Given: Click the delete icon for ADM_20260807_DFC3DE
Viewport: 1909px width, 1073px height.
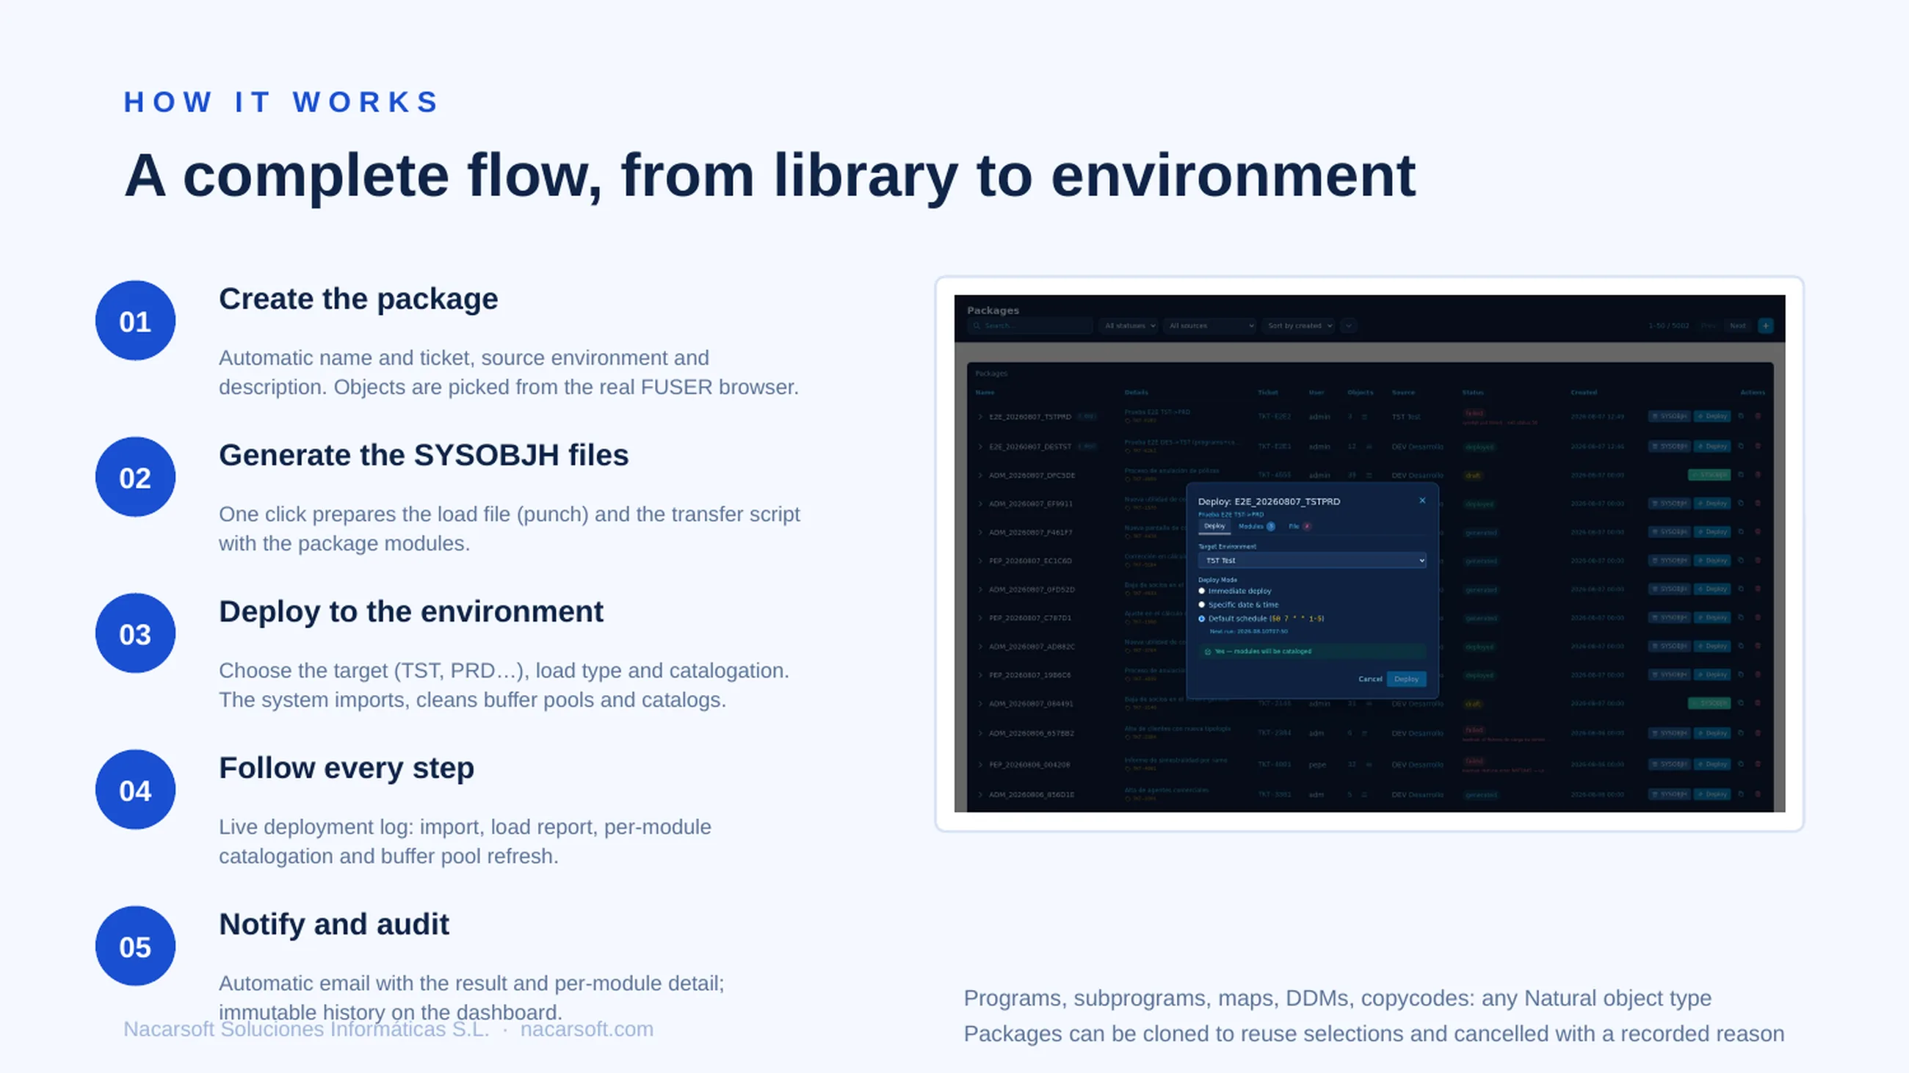Looking at the screenshot, I should (x=1758, y=475).
